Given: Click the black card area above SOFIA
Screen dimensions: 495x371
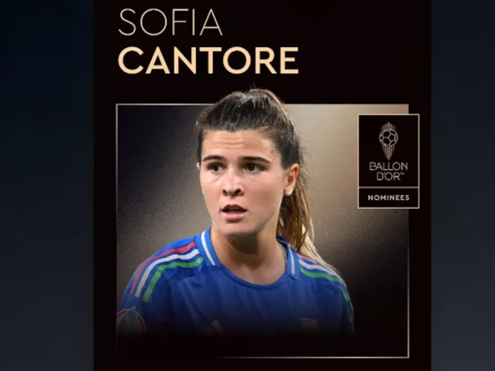Looking at the screenshot, I should [x=262, y=4].
